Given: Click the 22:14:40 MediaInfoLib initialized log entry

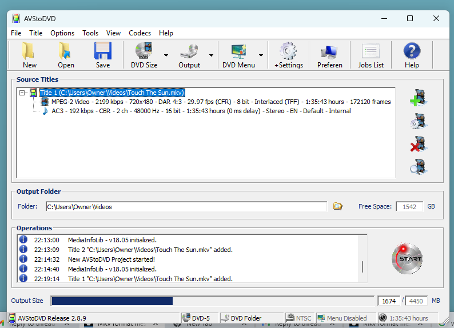Looking at the screenshot, I should click(112, 269).
